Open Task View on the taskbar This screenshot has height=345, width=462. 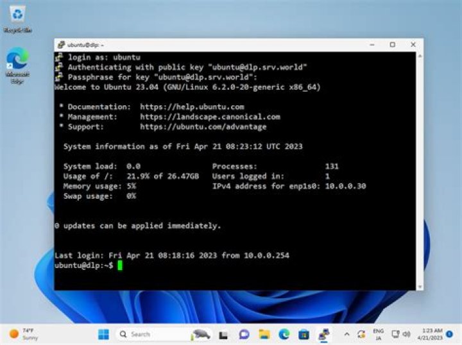click(x=223, y=334)
